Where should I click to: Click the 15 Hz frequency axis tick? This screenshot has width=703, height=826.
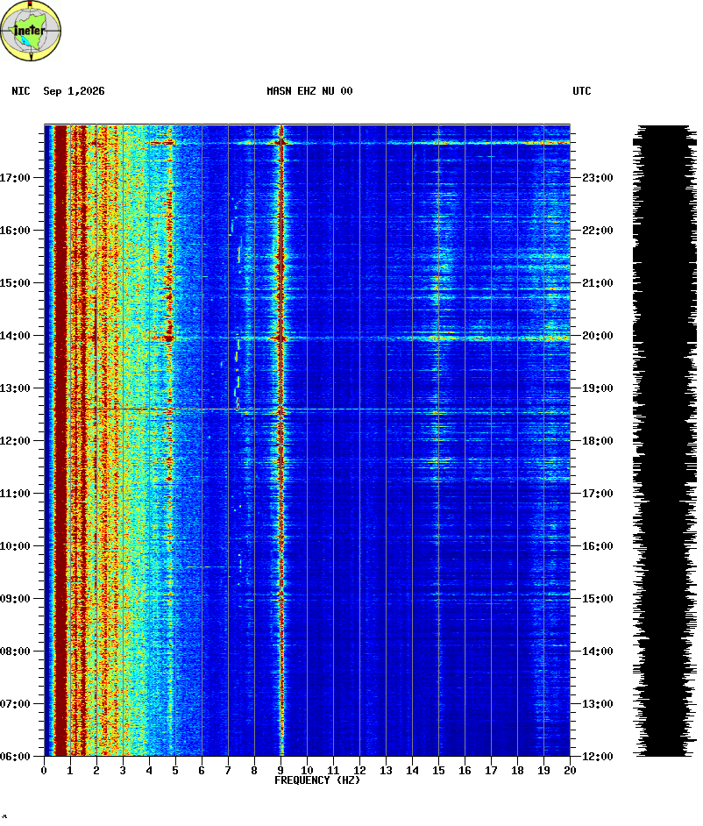tap(438, 770)
